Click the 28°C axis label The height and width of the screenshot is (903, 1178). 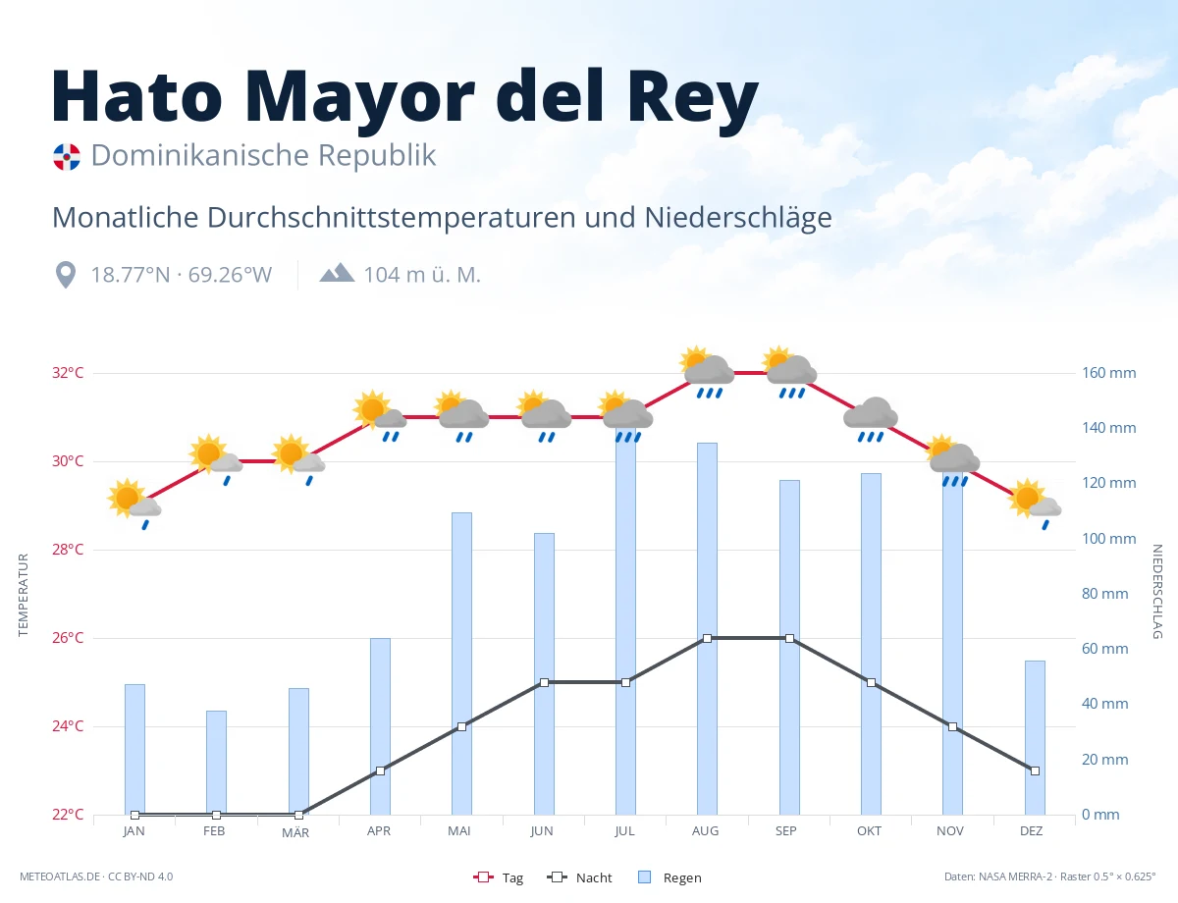pos(67,550)
